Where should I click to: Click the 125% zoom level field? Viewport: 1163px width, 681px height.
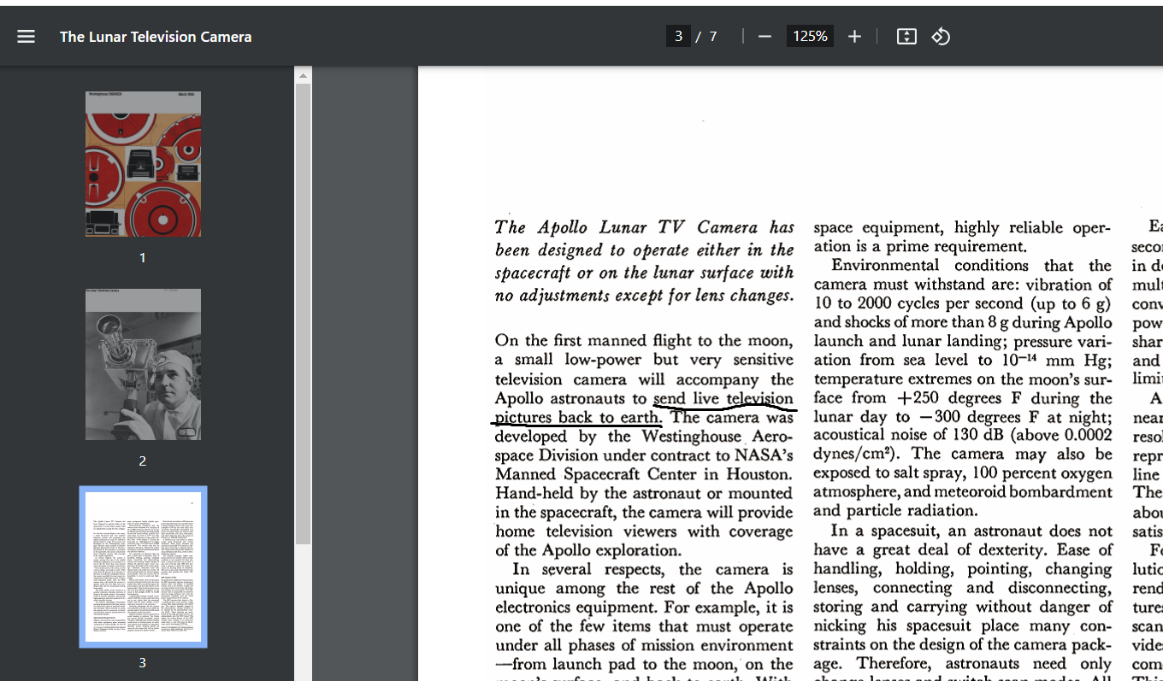pos(810,36)
